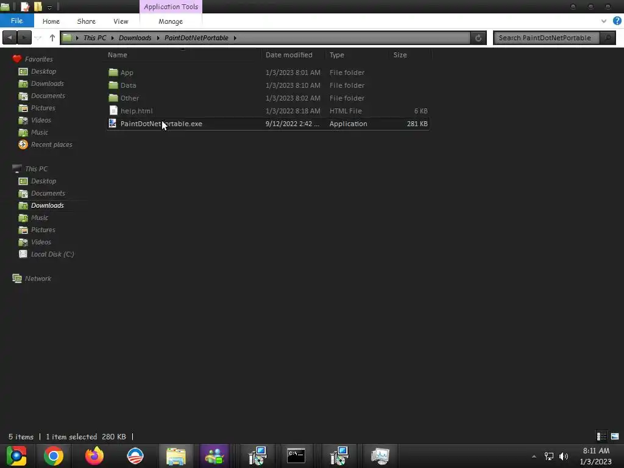Go up one folder level

52,38
